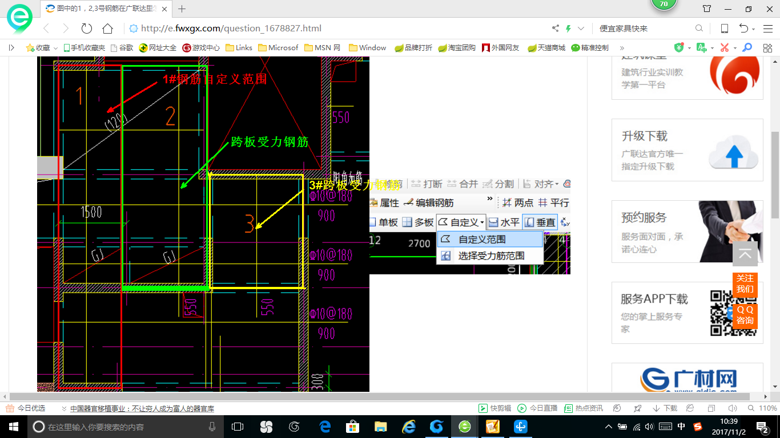Open the 下载 download manager
The image size is (780, 438).
(665, 408)
